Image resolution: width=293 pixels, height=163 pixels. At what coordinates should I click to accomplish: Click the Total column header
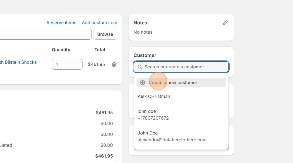point(100,50)
